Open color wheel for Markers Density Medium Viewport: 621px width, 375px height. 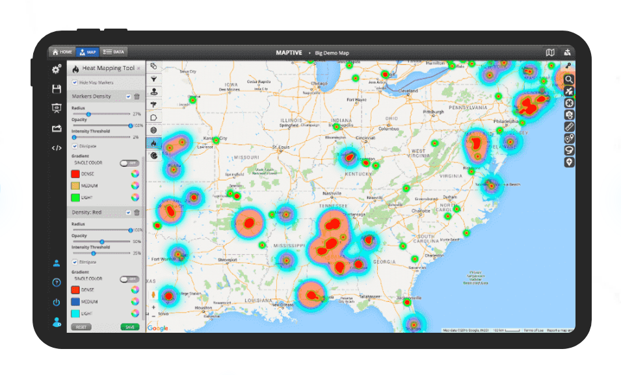(x=135, y=185)
